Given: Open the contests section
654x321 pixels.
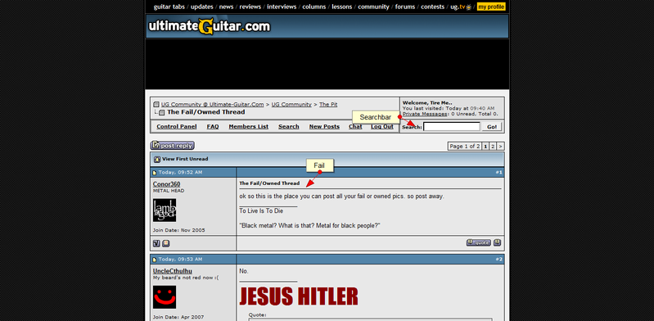Looking at the screenshot, I should click(432, 7).
